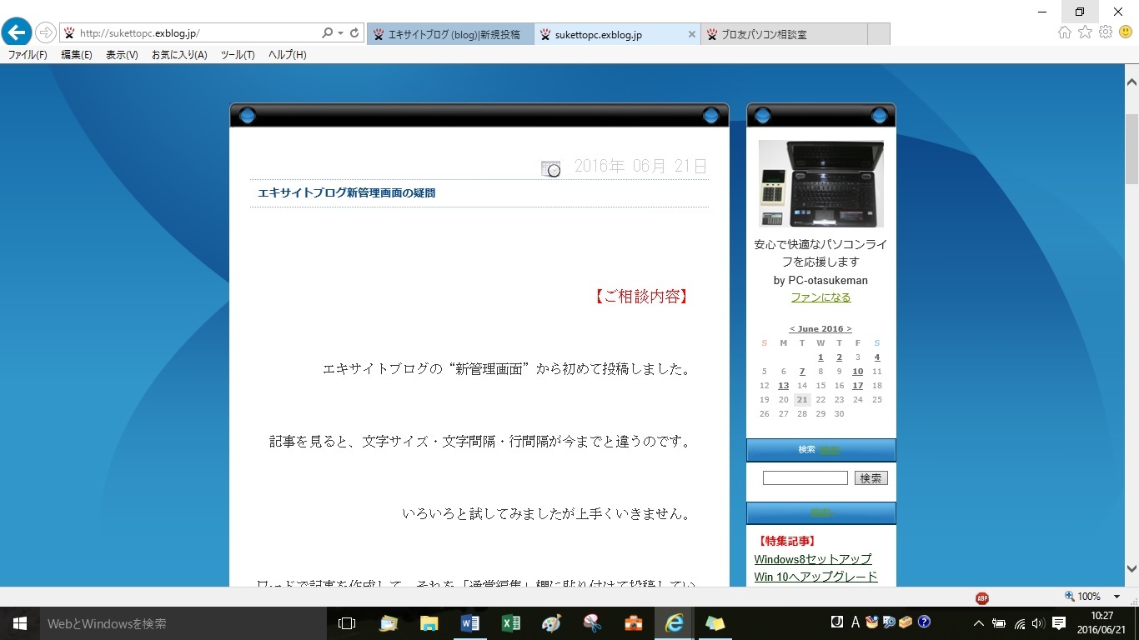Go to previous month in calendar
The image size is (1139, 640).
792,329
